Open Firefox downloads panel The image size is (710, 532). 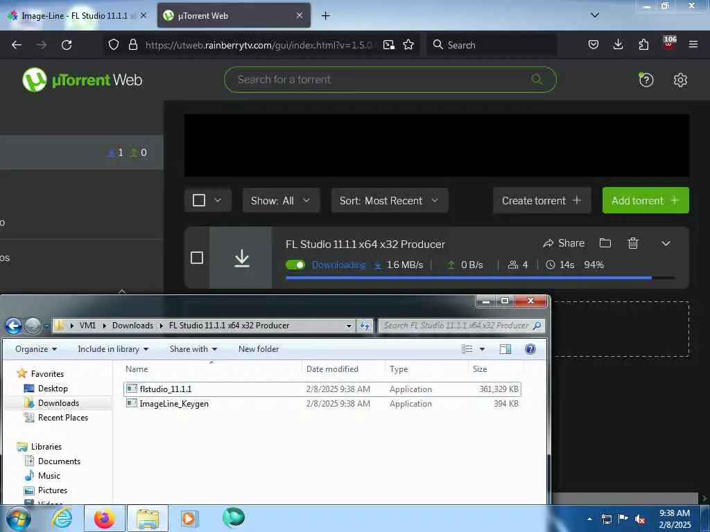click(x=618, y=44)
